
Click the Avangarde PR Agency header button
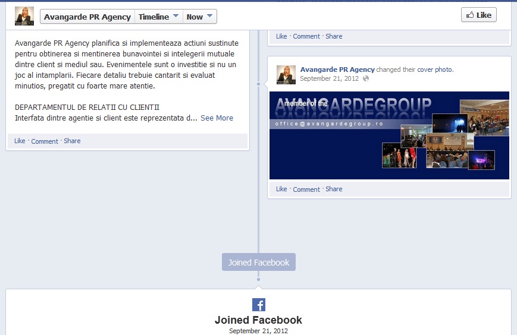coord(87,17)
